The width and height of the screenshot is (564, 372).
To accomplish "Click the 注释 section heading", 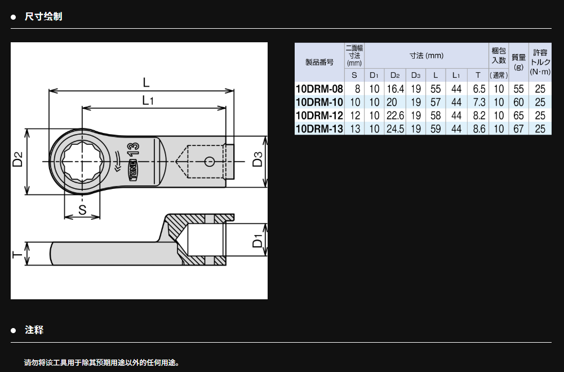I will pos(34,330).
